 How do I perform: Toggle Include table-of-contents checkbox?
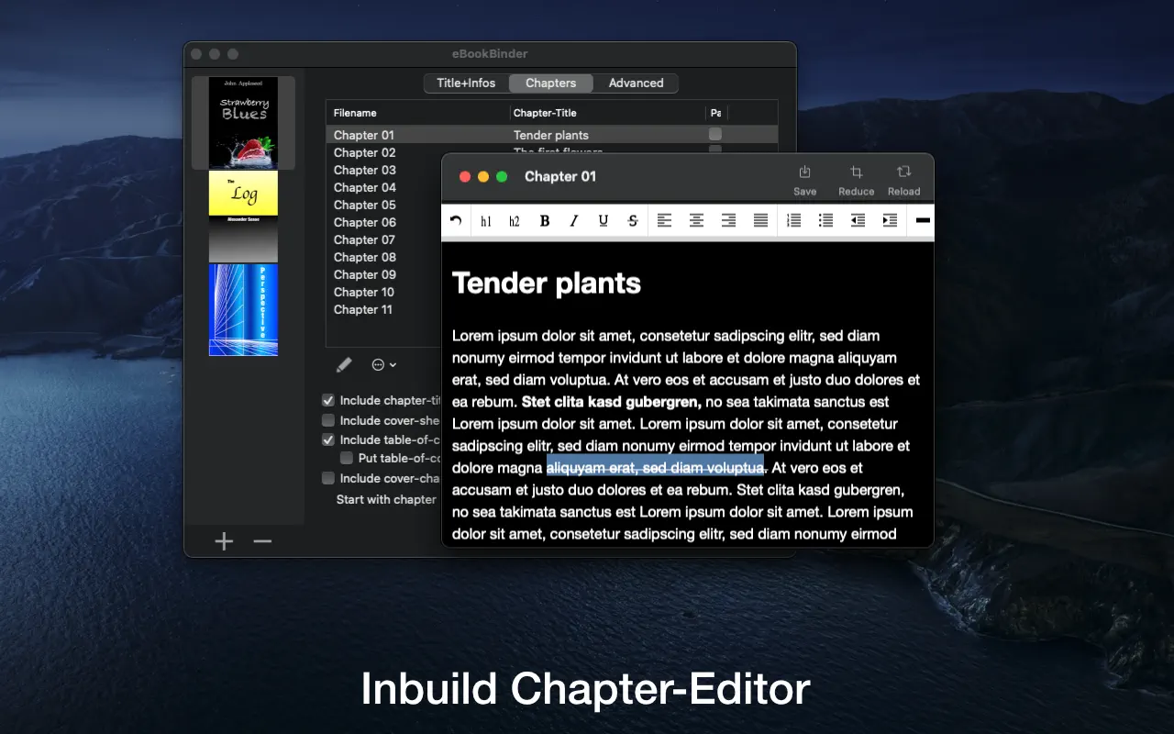pos(328,439)
